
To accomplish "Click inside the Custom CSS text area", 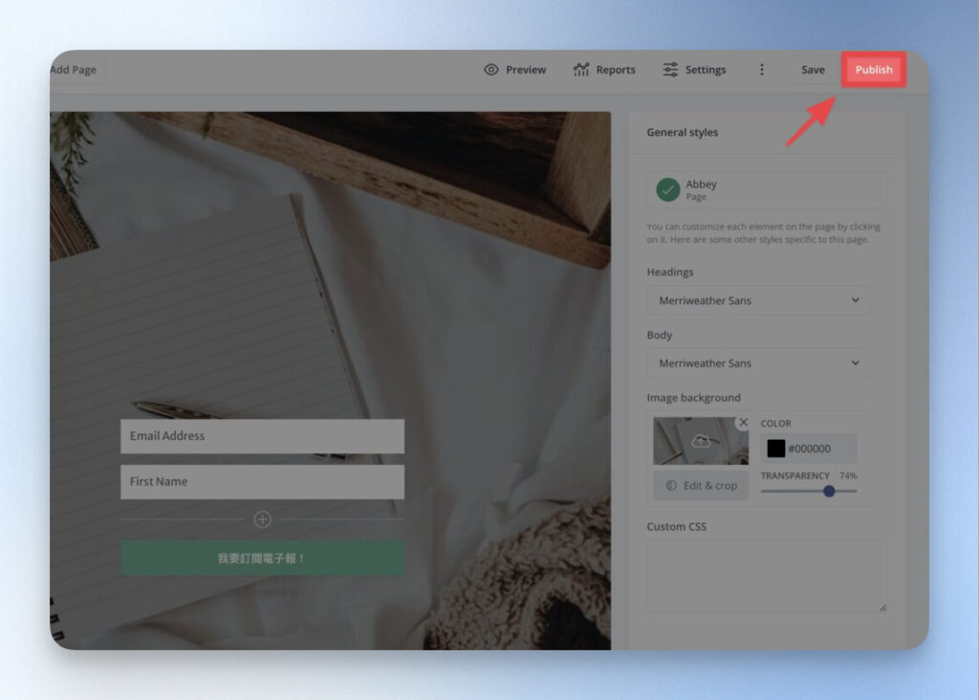I will [x=767, y=576].
